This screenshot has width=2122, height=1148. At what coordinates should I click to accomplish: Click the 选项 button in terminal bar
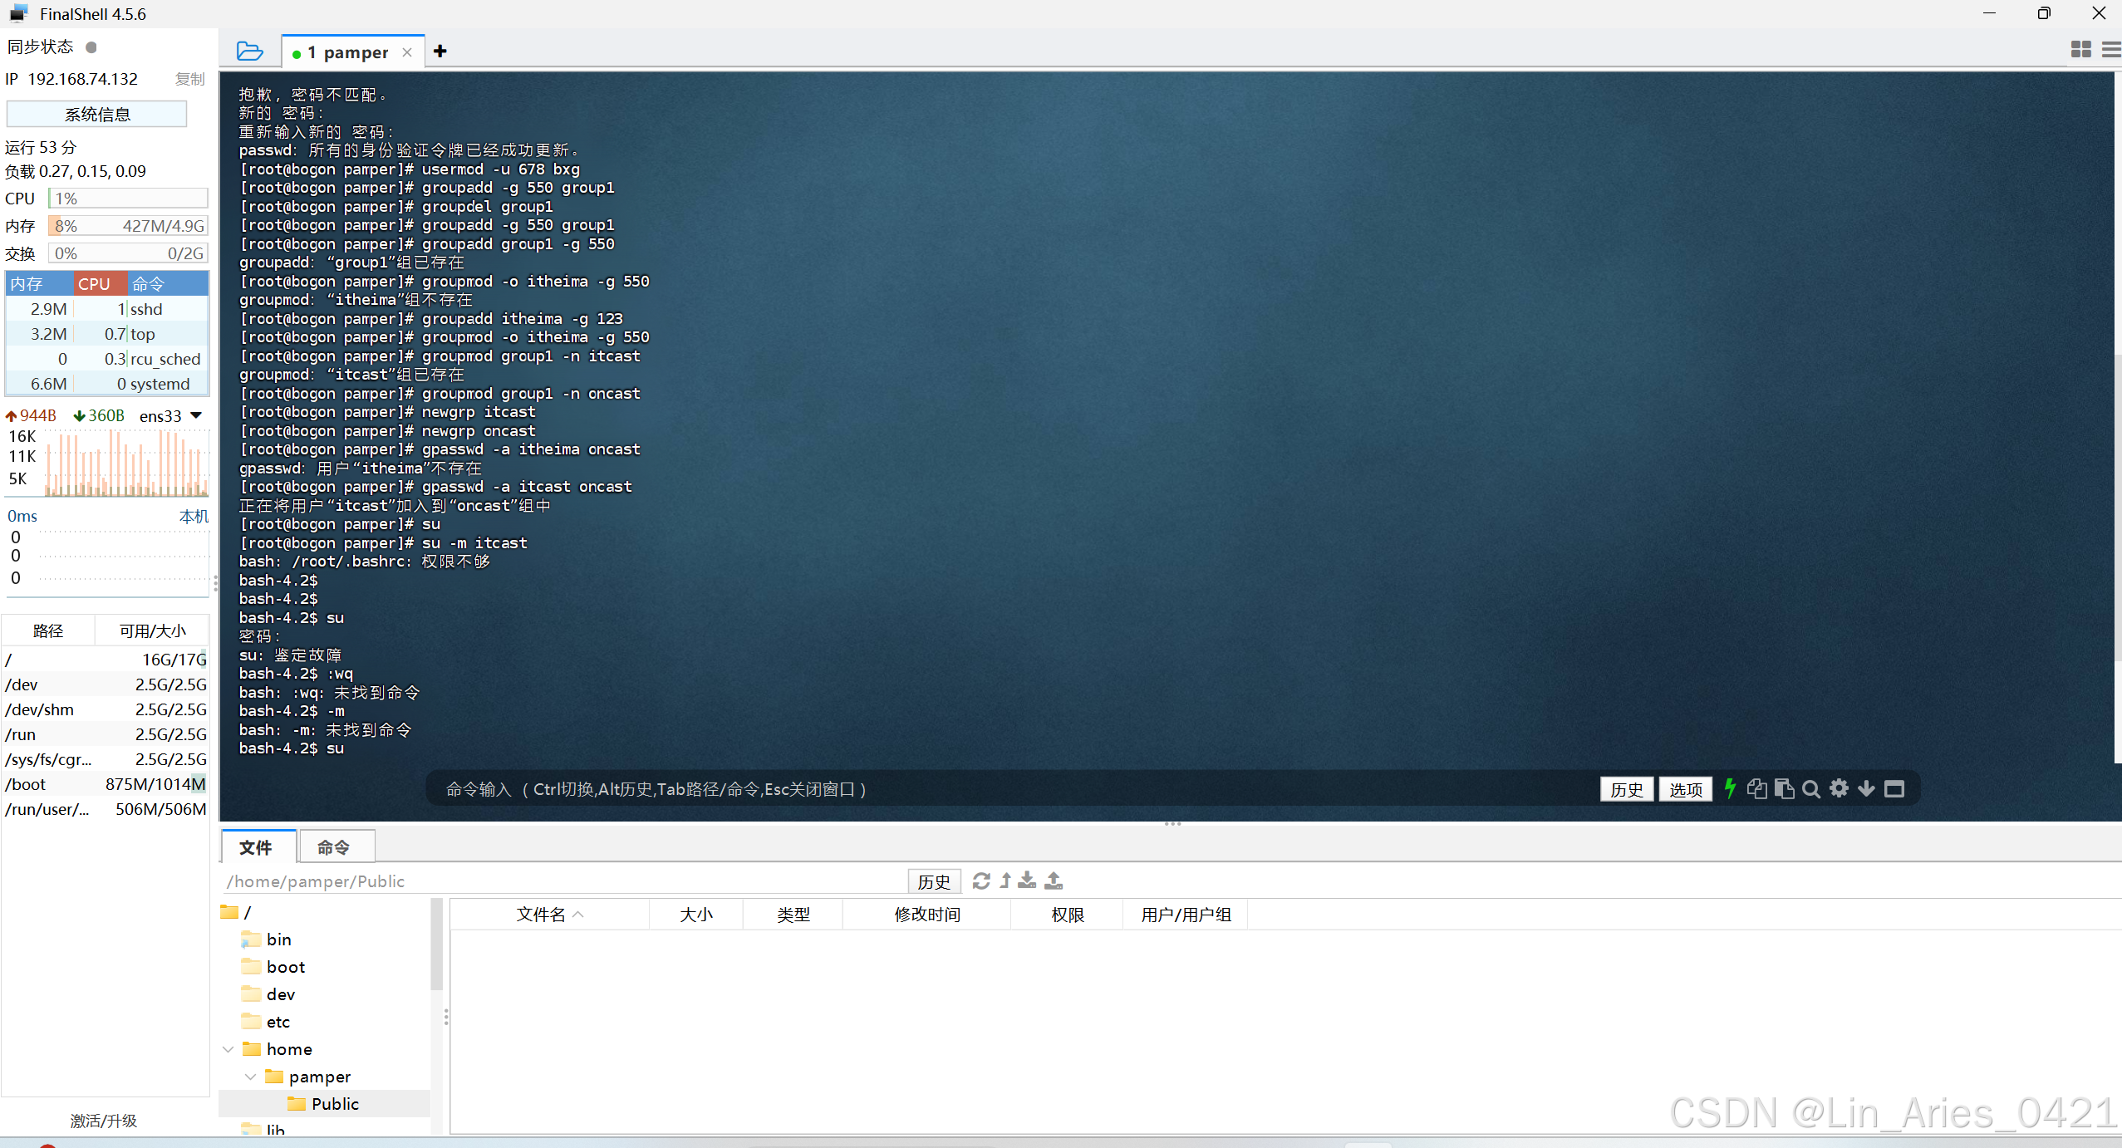(1685, 789)
